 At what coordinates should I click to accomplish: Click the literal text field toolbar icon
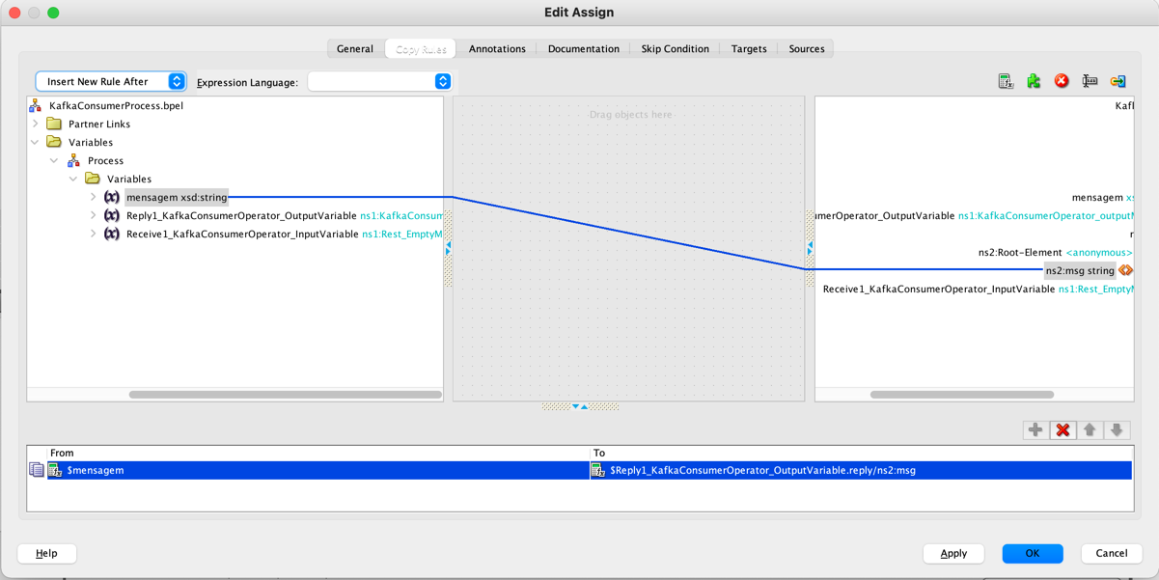pyautogui.click(x=1090, y=82)
